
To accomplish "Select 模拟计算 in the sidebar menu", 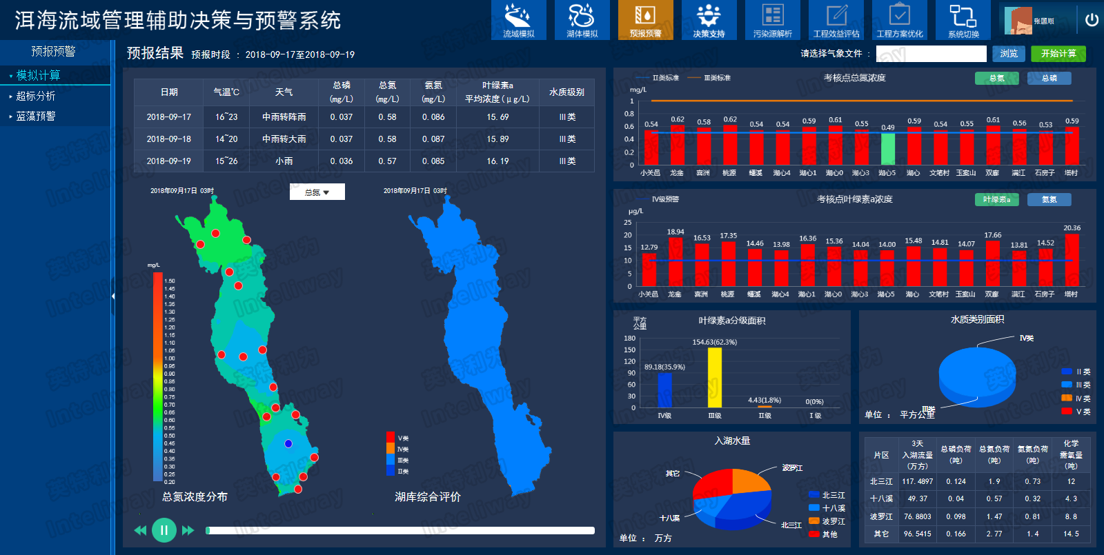I will [x=39, y=75].
